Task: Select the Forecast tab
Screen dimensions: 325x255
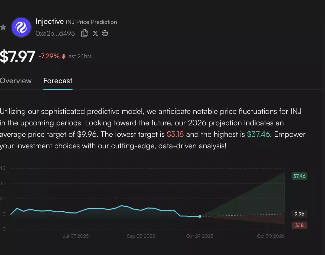Action: coord(58,81)
